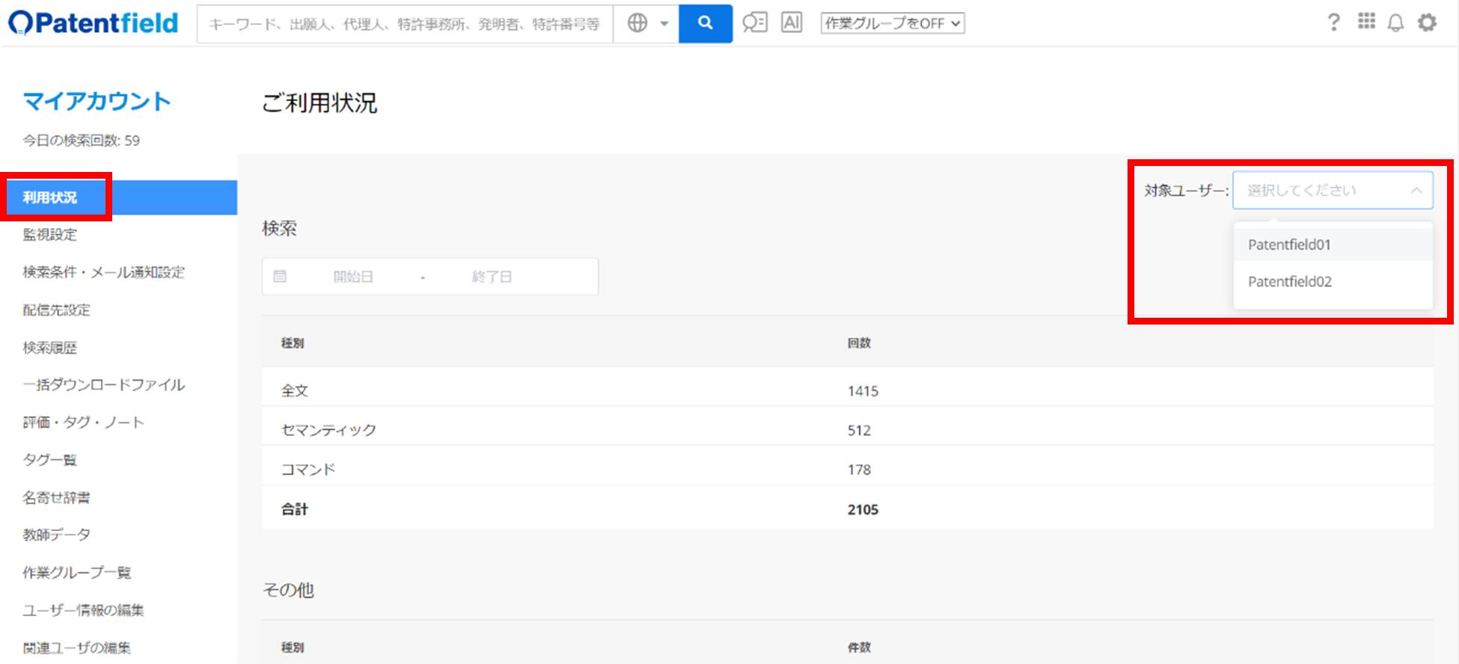The height and width of the screenshot is (664, 1459).
Task: Click the 回数 column header
Action: (x=859, y=343)
